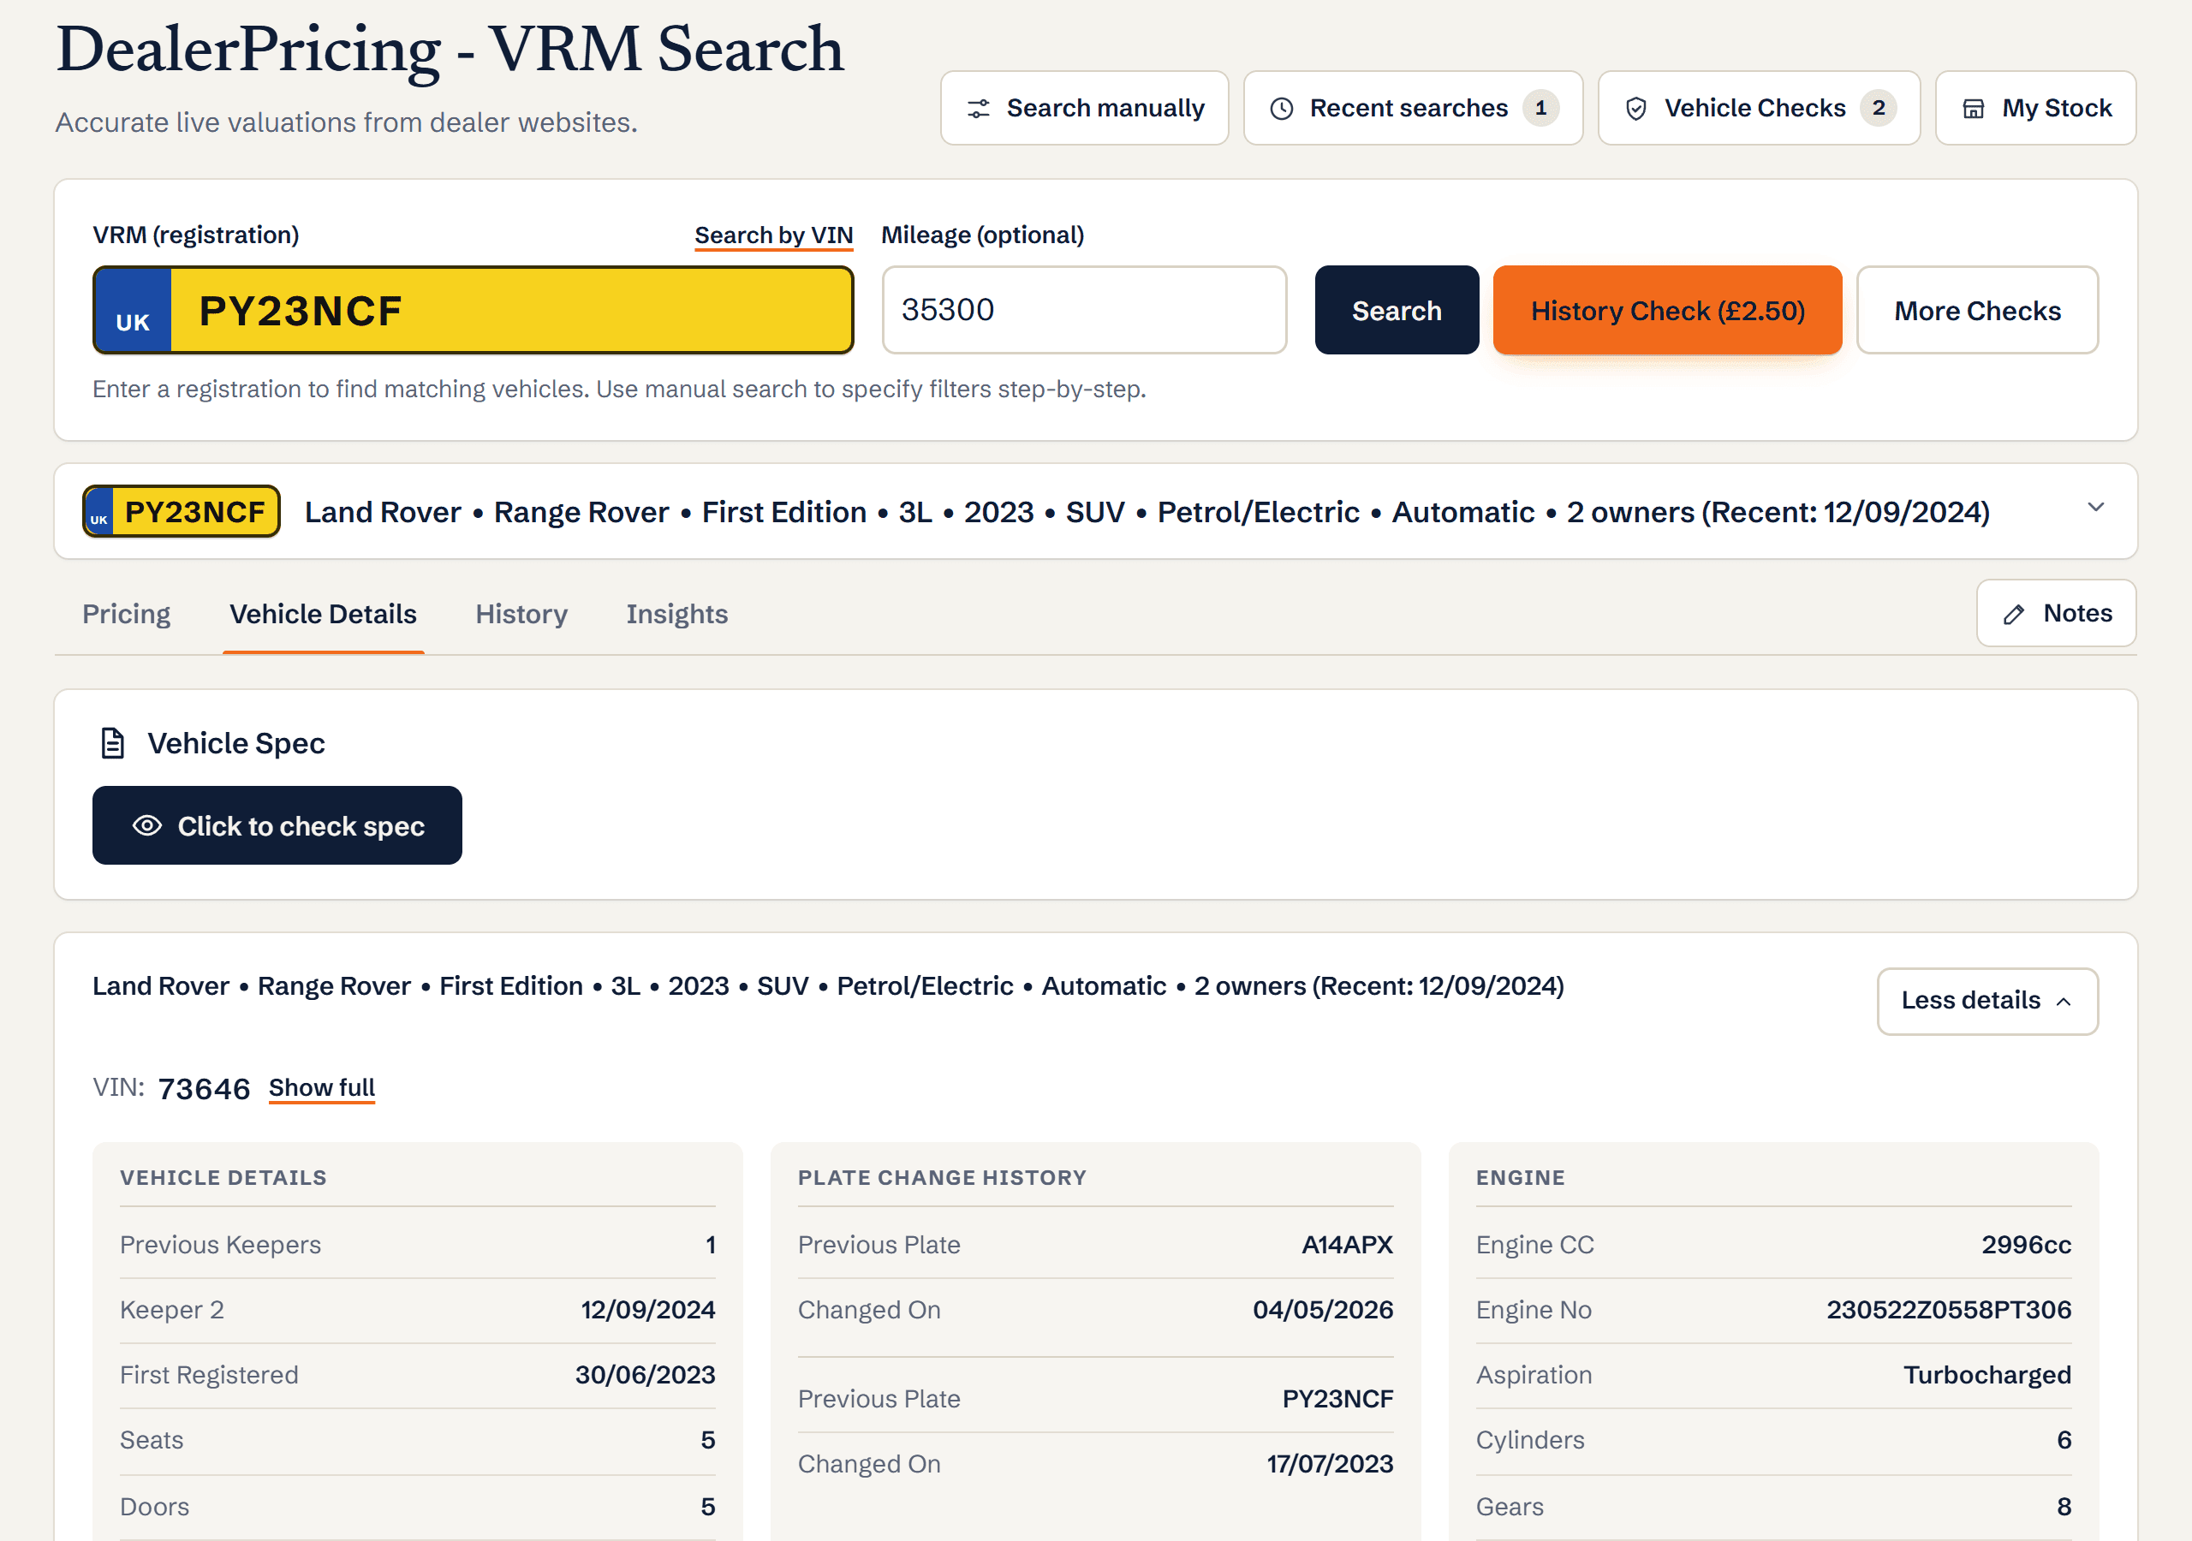Viewport: 2192px width, 1541px height.
Task: Click the Click to check spec button
Action: coord(277,825)
